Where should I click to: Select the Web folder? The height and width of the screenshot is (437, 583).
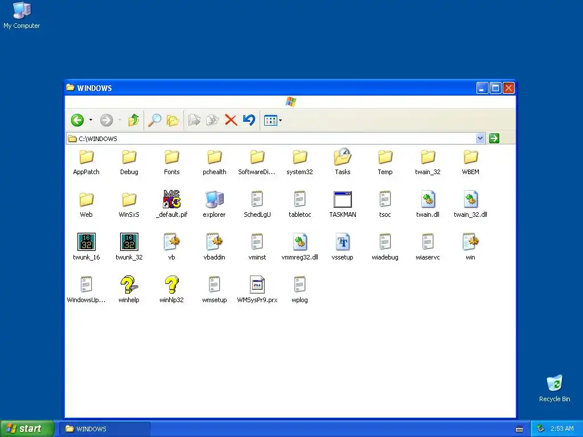(87, 205)
